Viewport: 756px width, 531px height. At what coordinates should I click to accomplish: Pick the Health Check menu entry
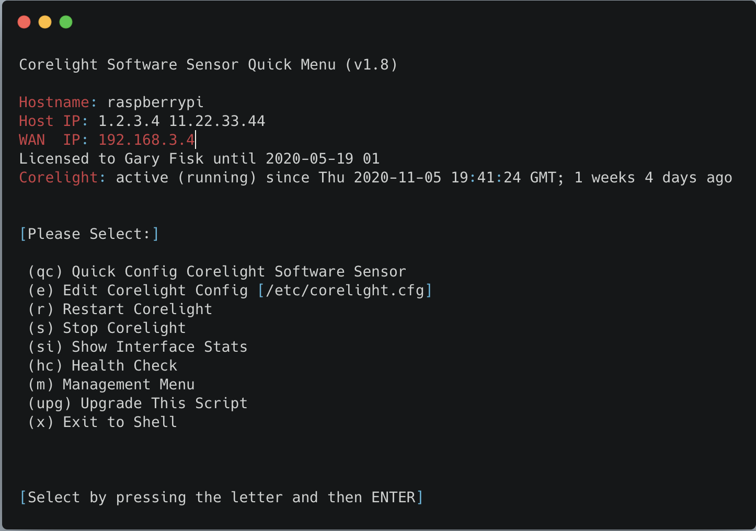point(103,366)
